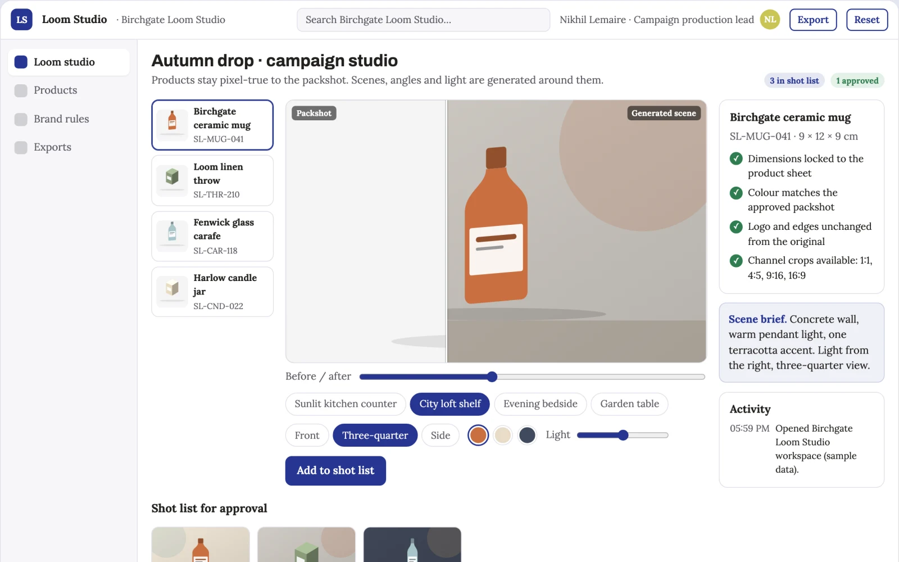Click the Channel crops check icon

(x=736, y=261)
